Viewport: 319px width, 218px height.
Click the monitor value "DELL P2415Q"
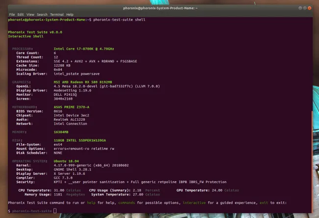click(x=65, y=95)
